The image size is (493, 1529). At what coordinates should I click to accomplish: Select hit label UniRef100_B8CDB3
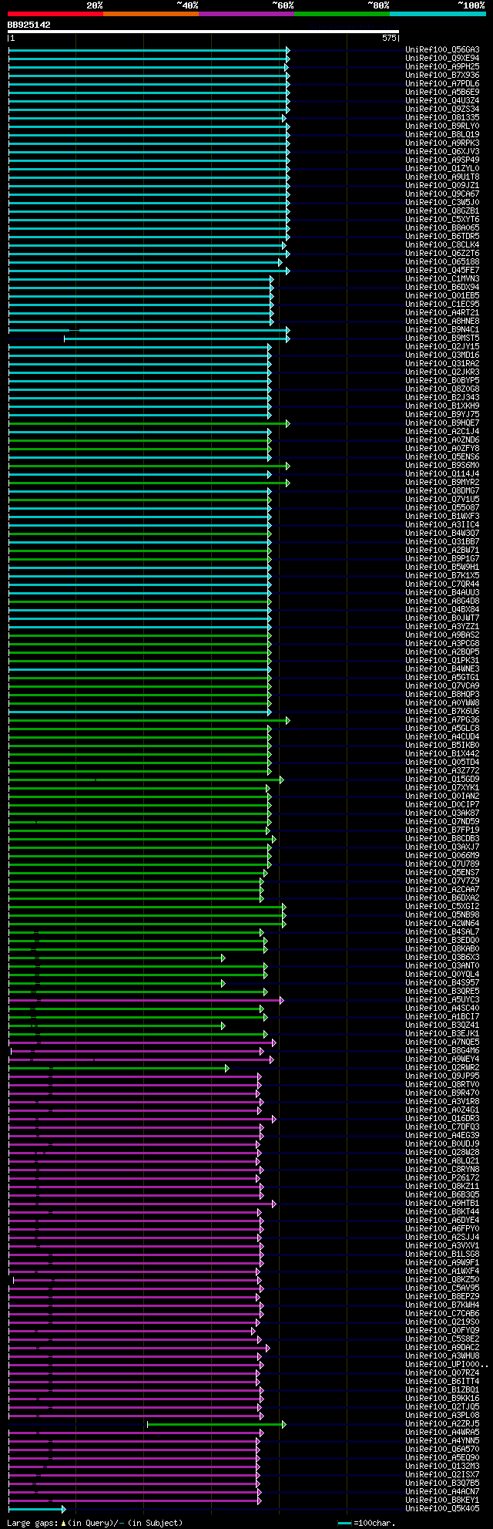pos(442,838)
